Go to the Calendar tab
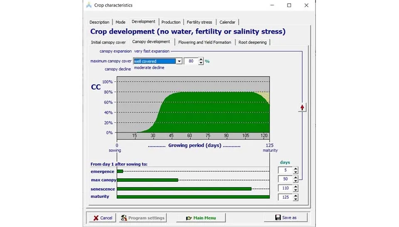 [x=227, y=22]
